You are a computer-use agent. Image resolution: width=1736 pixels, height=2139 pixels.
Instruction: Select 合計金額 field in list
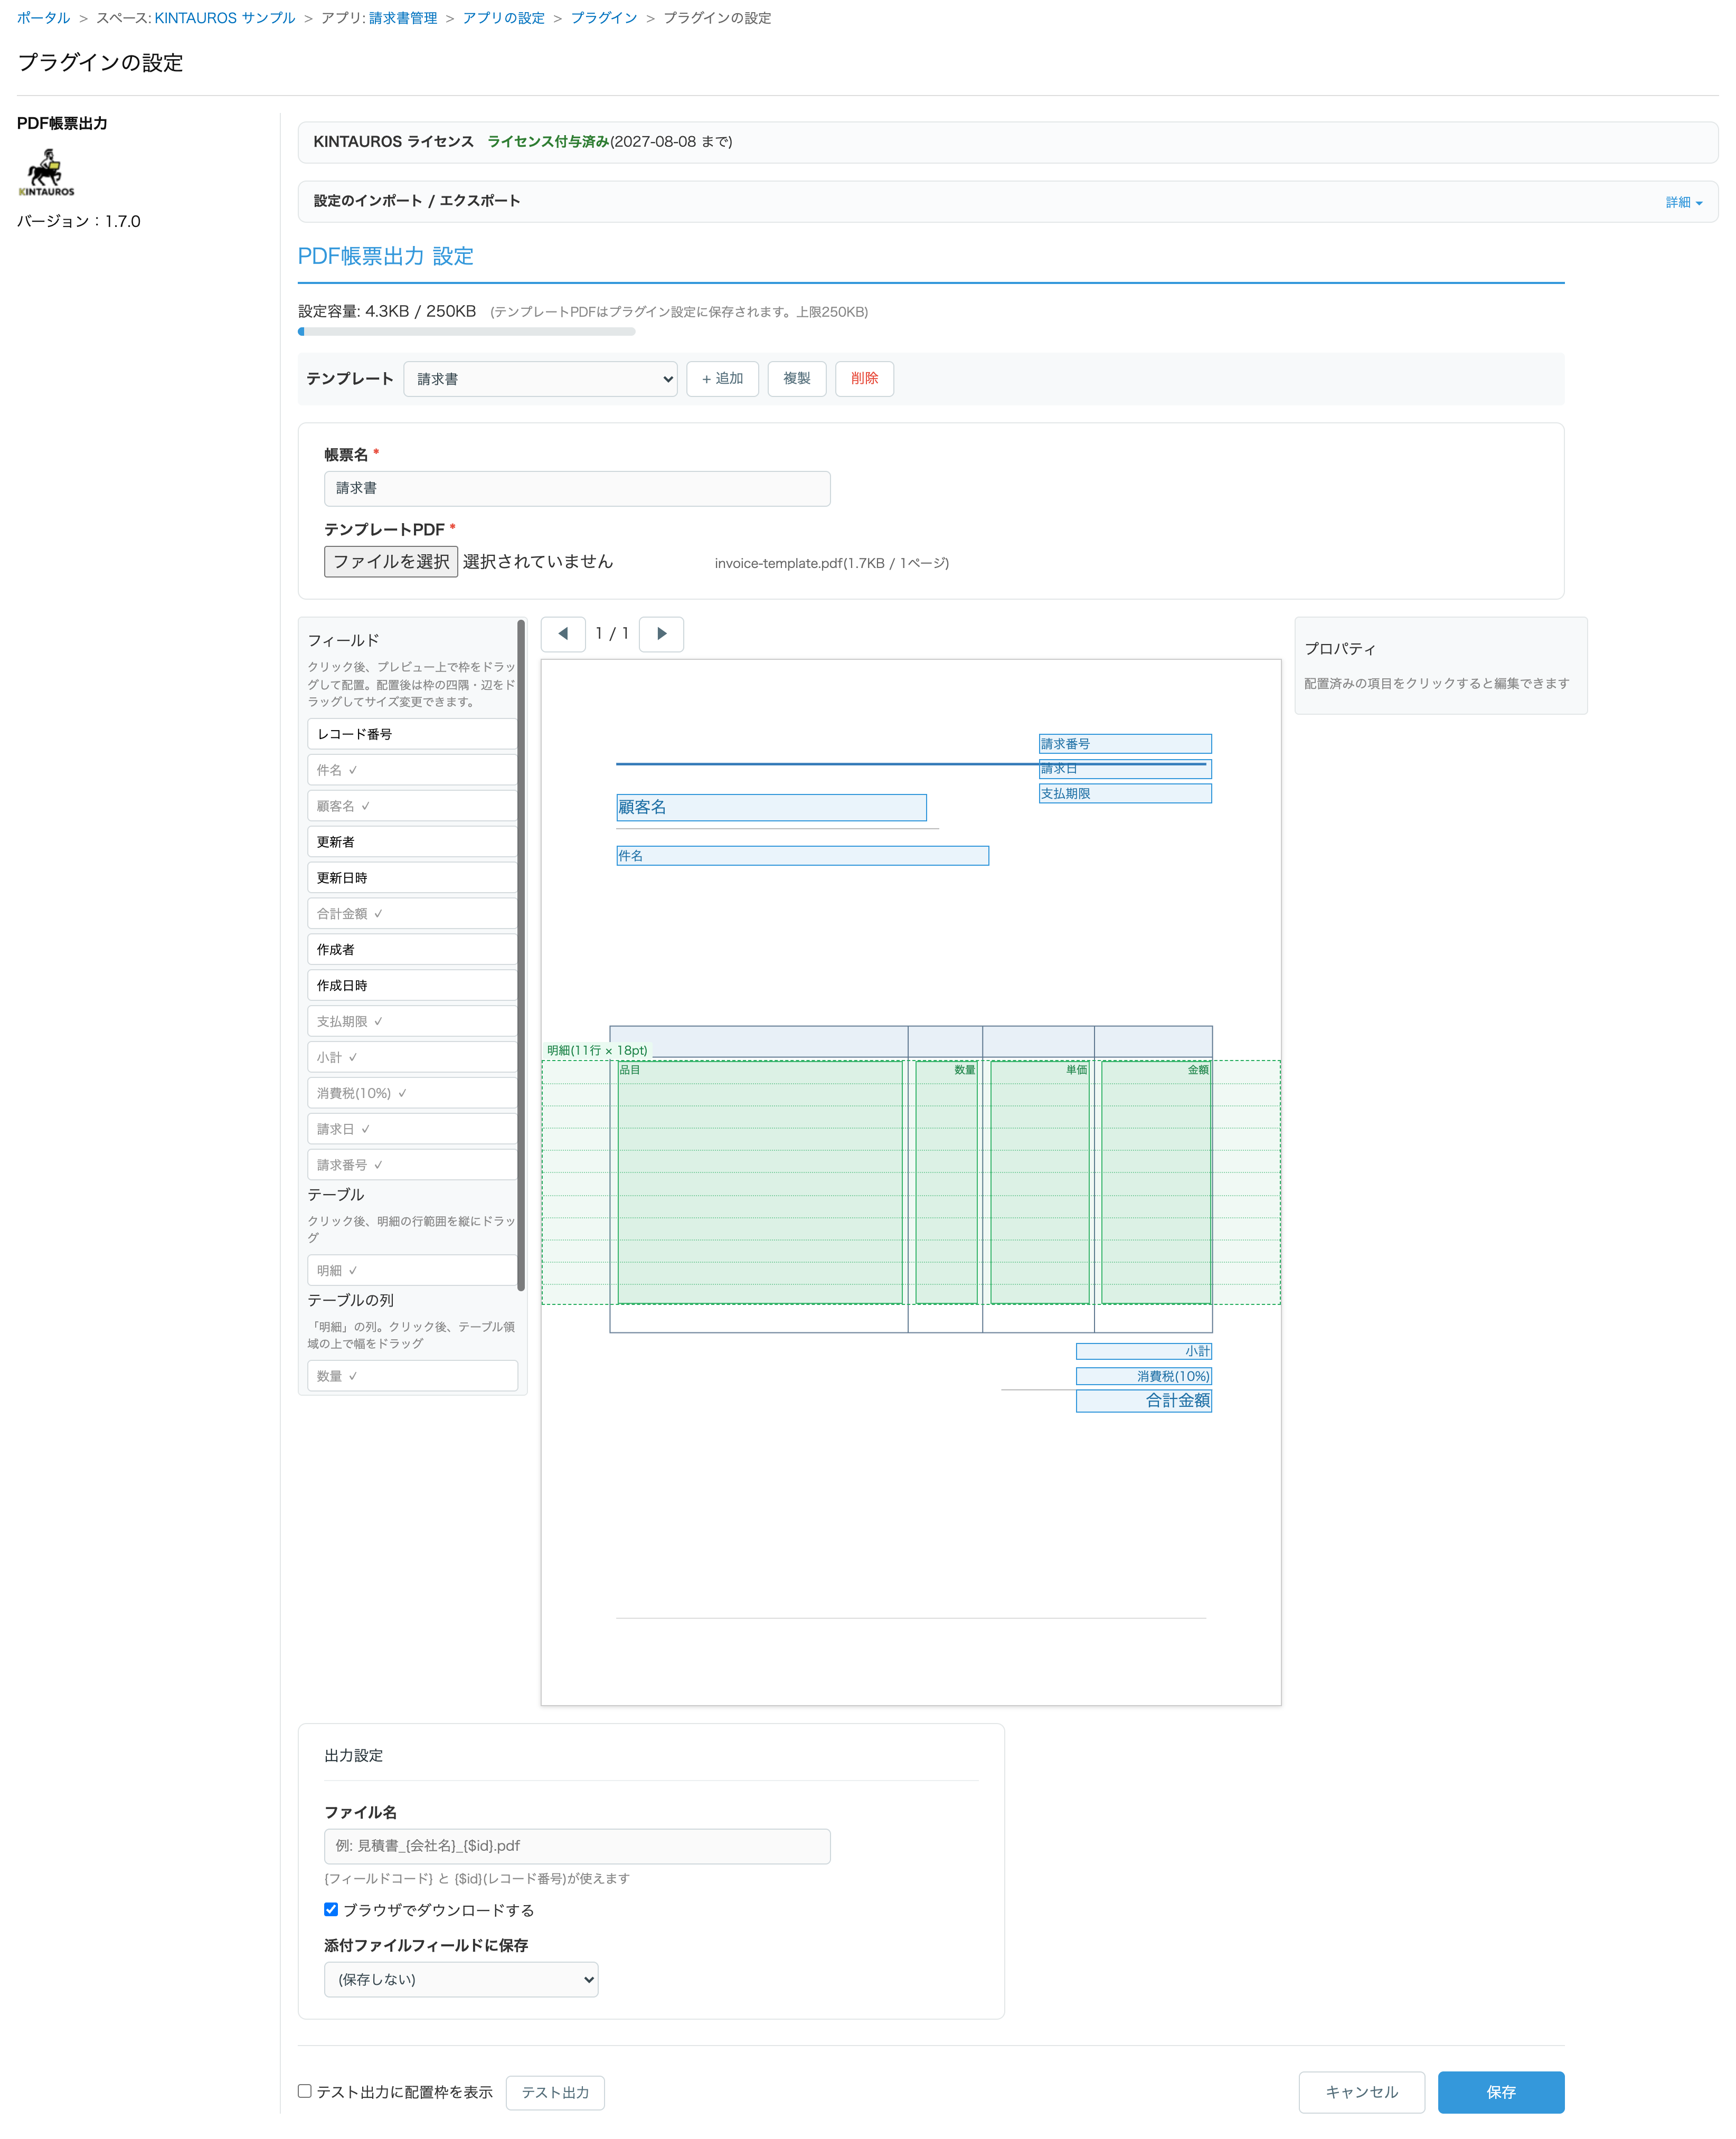tap(412, 914)
